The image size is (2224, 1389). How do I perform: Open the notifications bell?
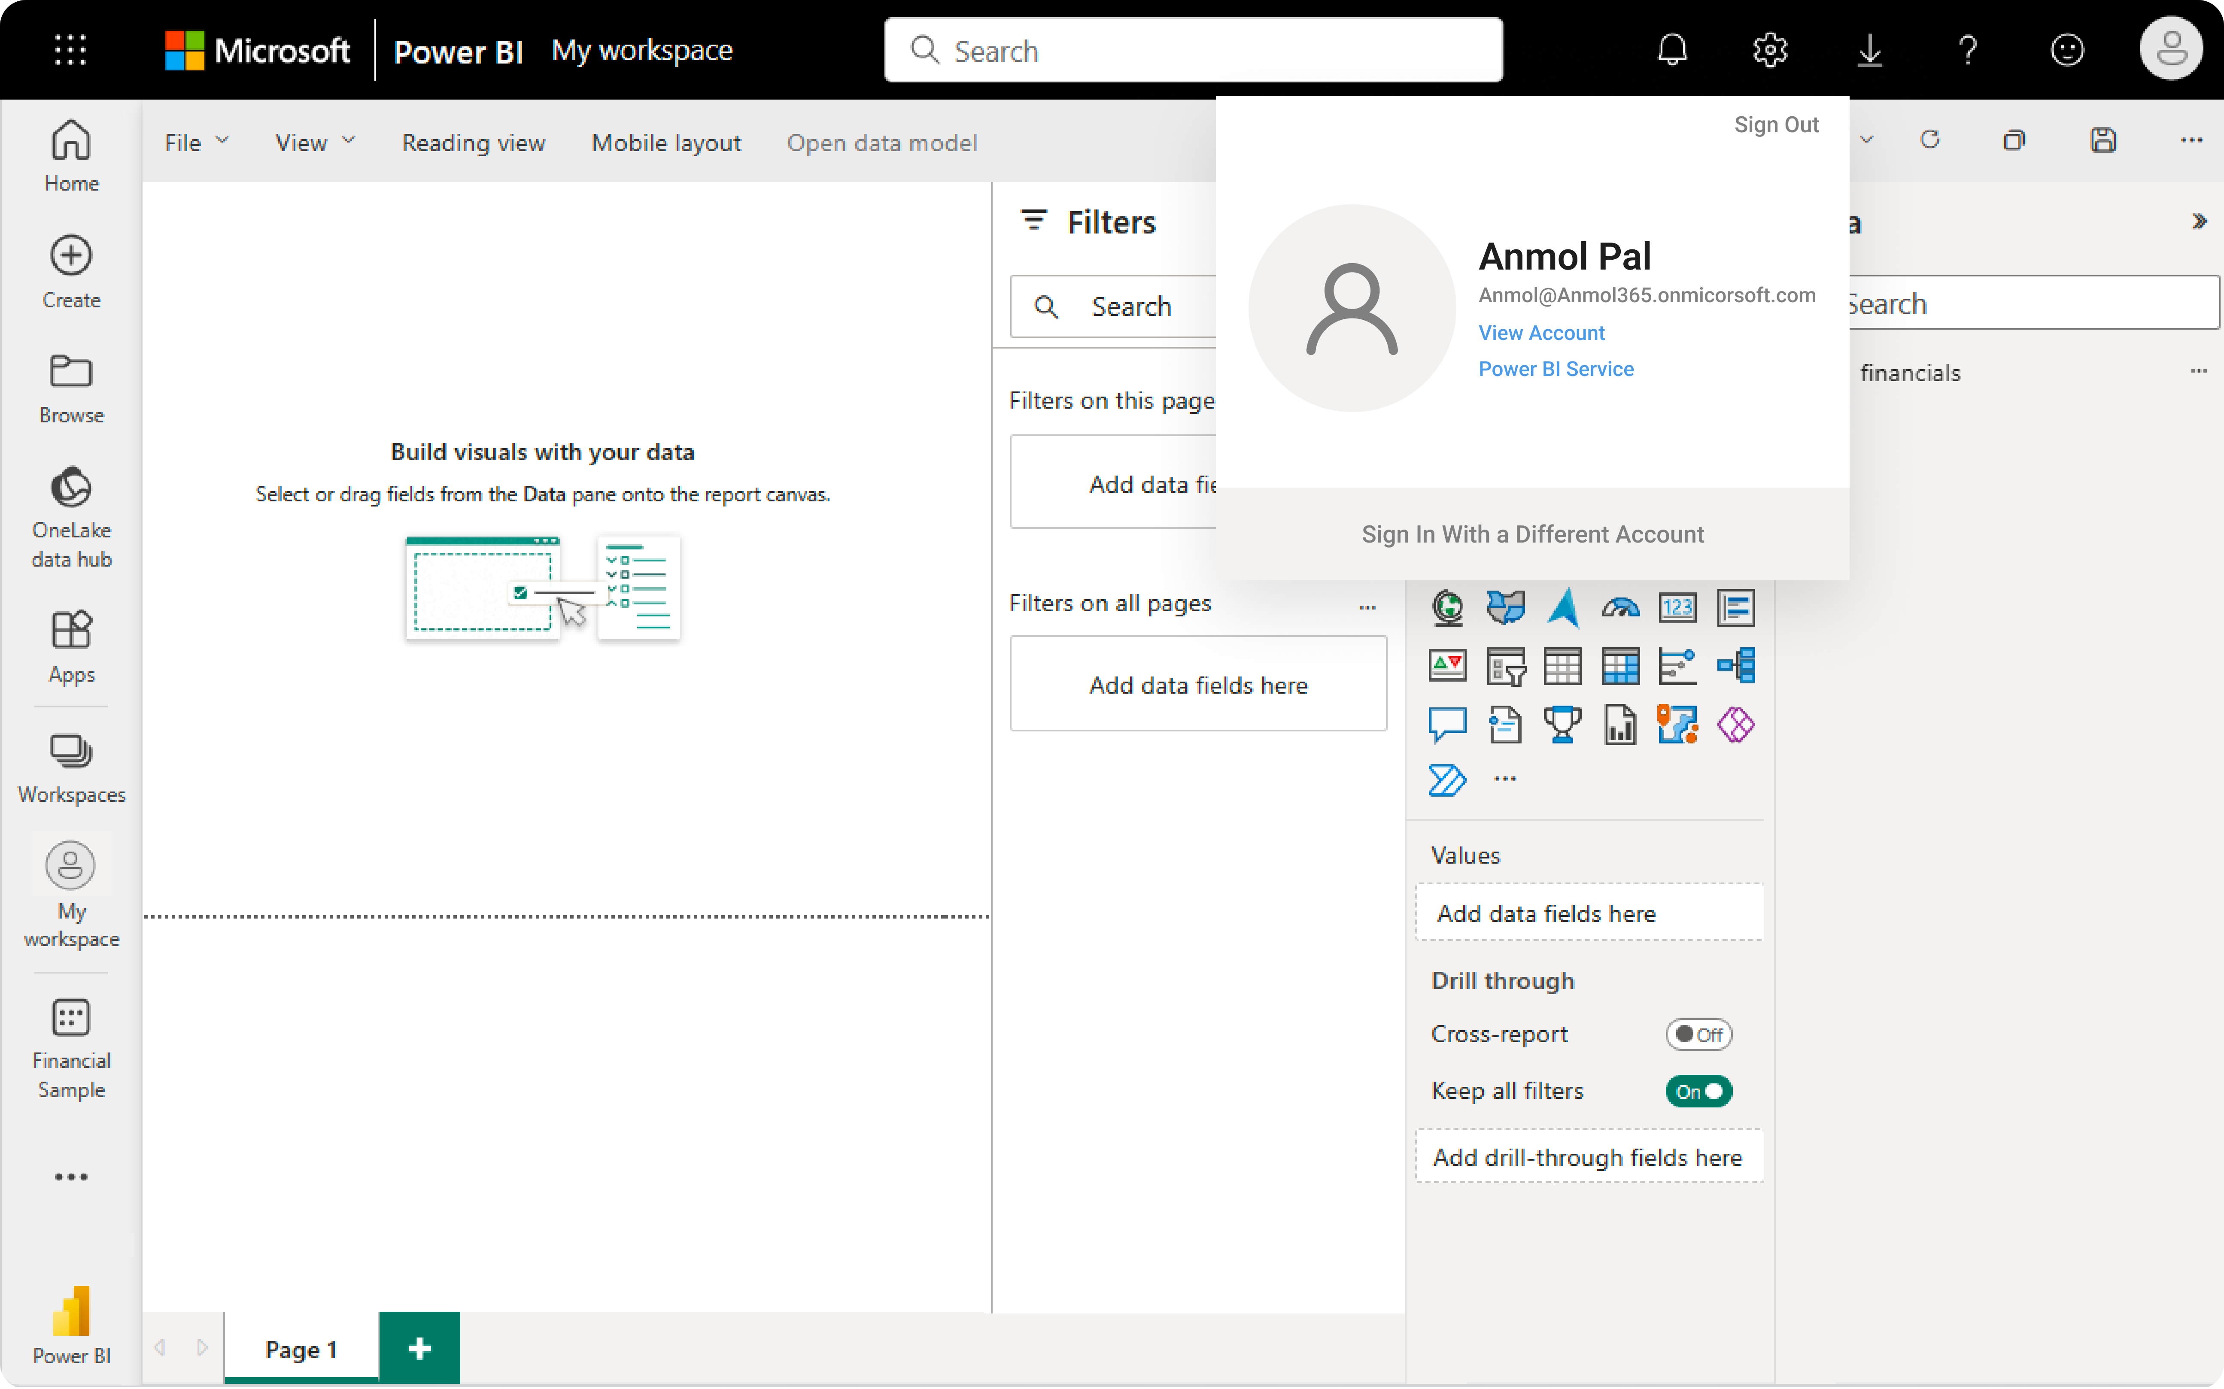[1672, 50]
